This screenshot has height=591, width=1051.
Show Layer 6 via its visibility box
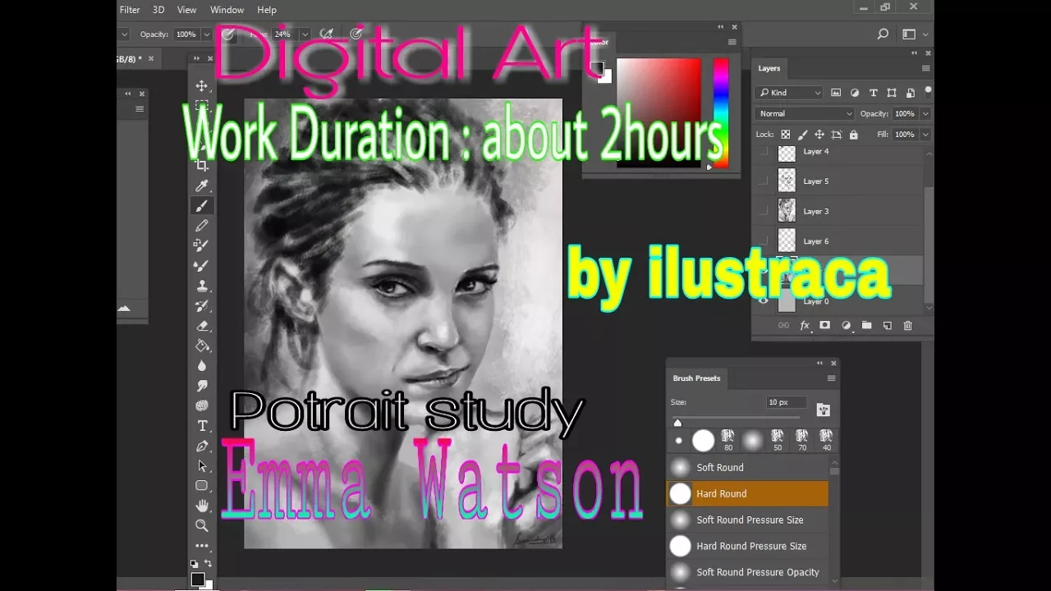coord(764,241)
